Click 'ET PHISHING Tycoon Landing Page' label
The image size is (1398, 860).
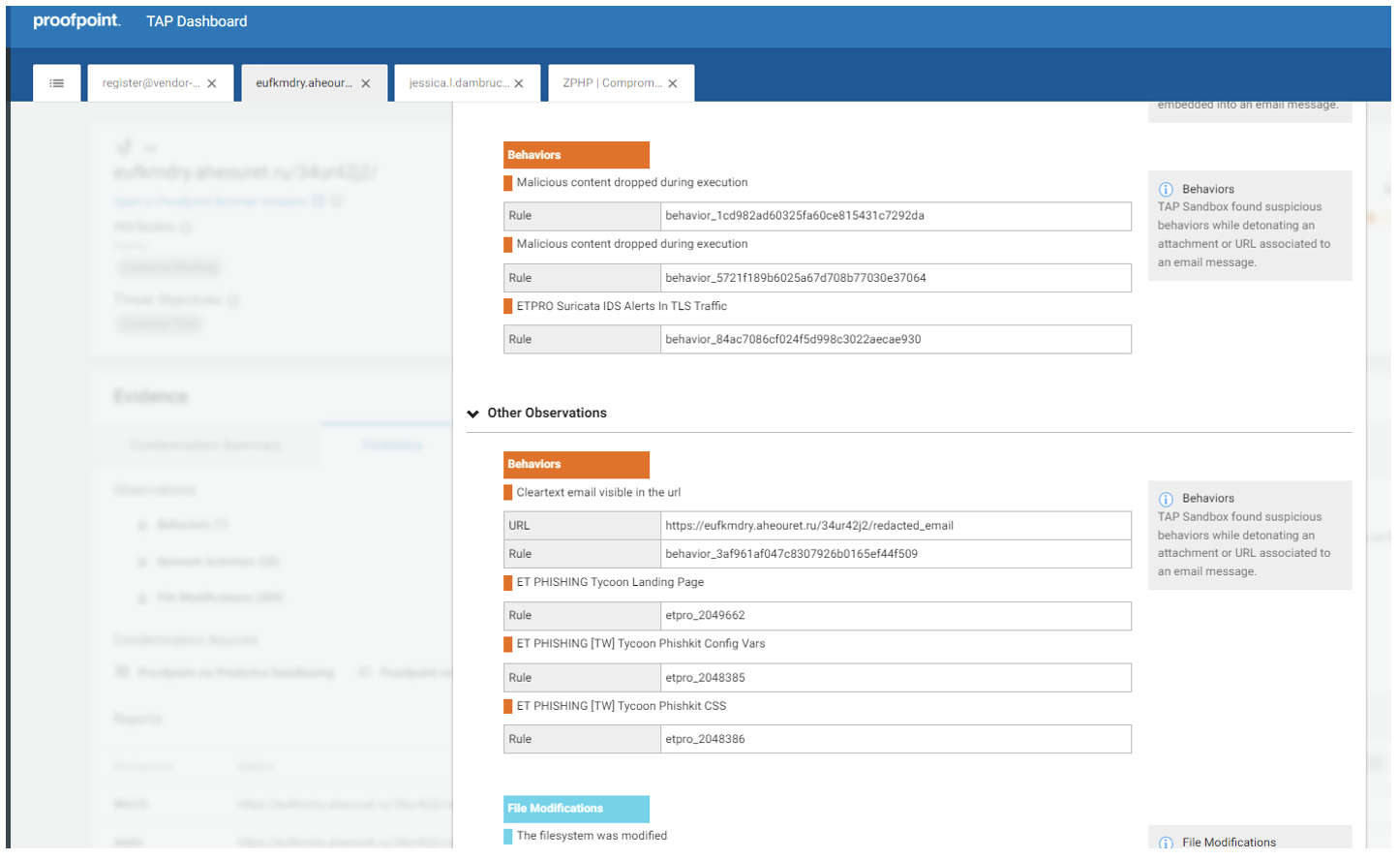610,582
